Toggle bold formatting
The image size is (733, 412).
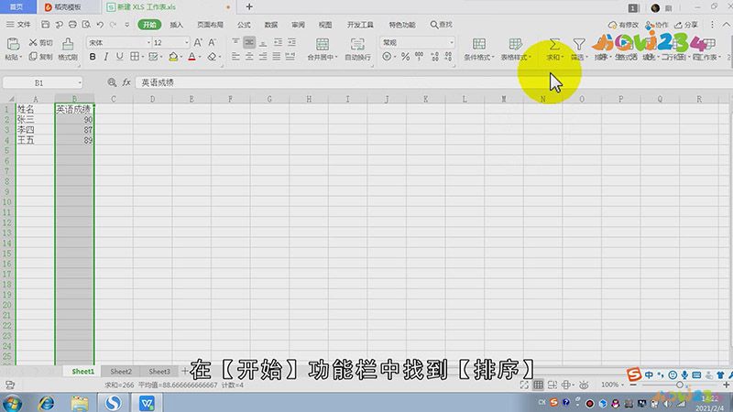click(x=93, y=57)
